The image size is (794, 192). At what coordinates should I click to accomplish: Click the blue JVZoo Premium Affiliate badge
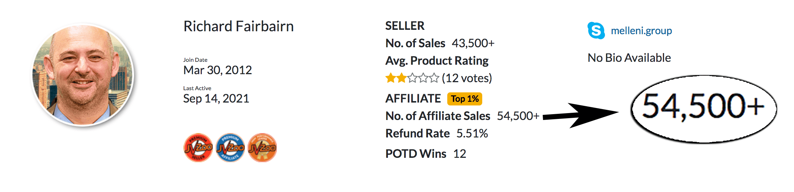[x=230, y=148]
